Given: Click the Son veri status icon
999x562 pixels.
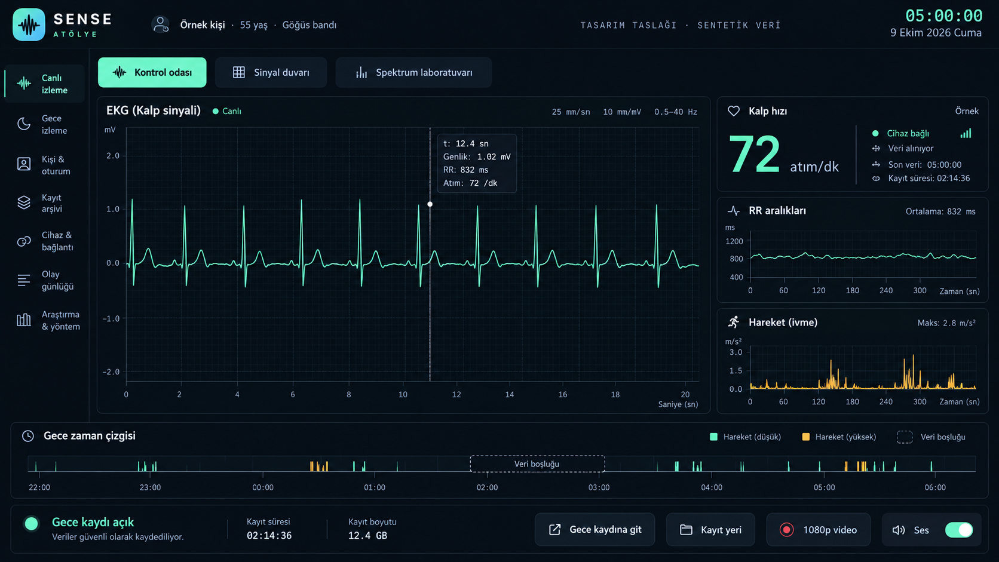Looking at the screenshot, I should point(876,164).
